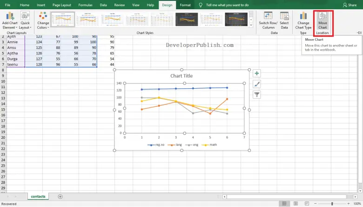This screenshot has width=363, height=207.
Task: Open Change Chart Type dialog
Action: point(303,21)
